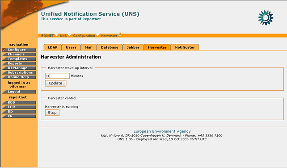This screenshot has height=168, width=287.
Task: Click the Update button
Action: 55,83
